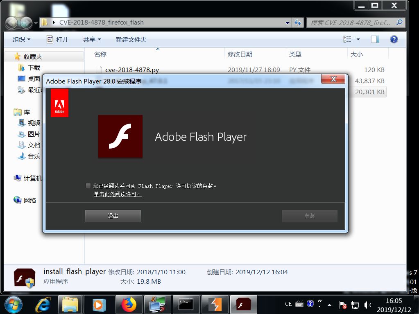Select 桌面 in the navigation pane
Screen dimensions: 419x314
coord(34,79)
